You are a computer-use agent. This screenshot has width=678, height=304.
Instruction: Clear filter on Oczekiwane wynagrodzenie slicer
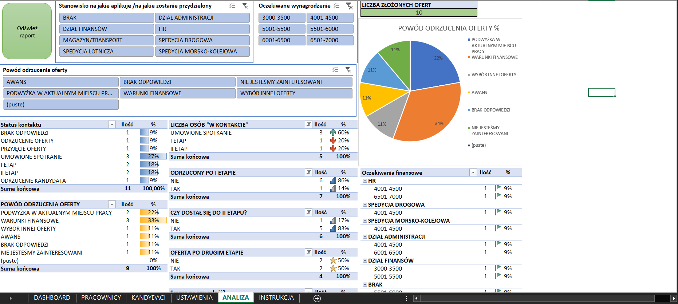tap(349, 6)
